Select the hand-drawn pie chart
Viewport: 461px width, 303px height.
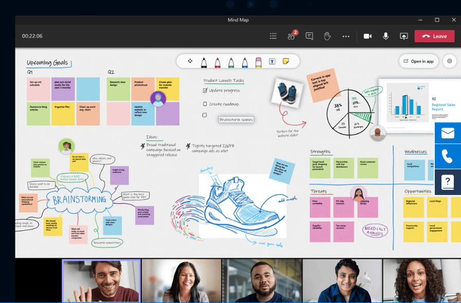pyautogui.click(x=349, y=113)
